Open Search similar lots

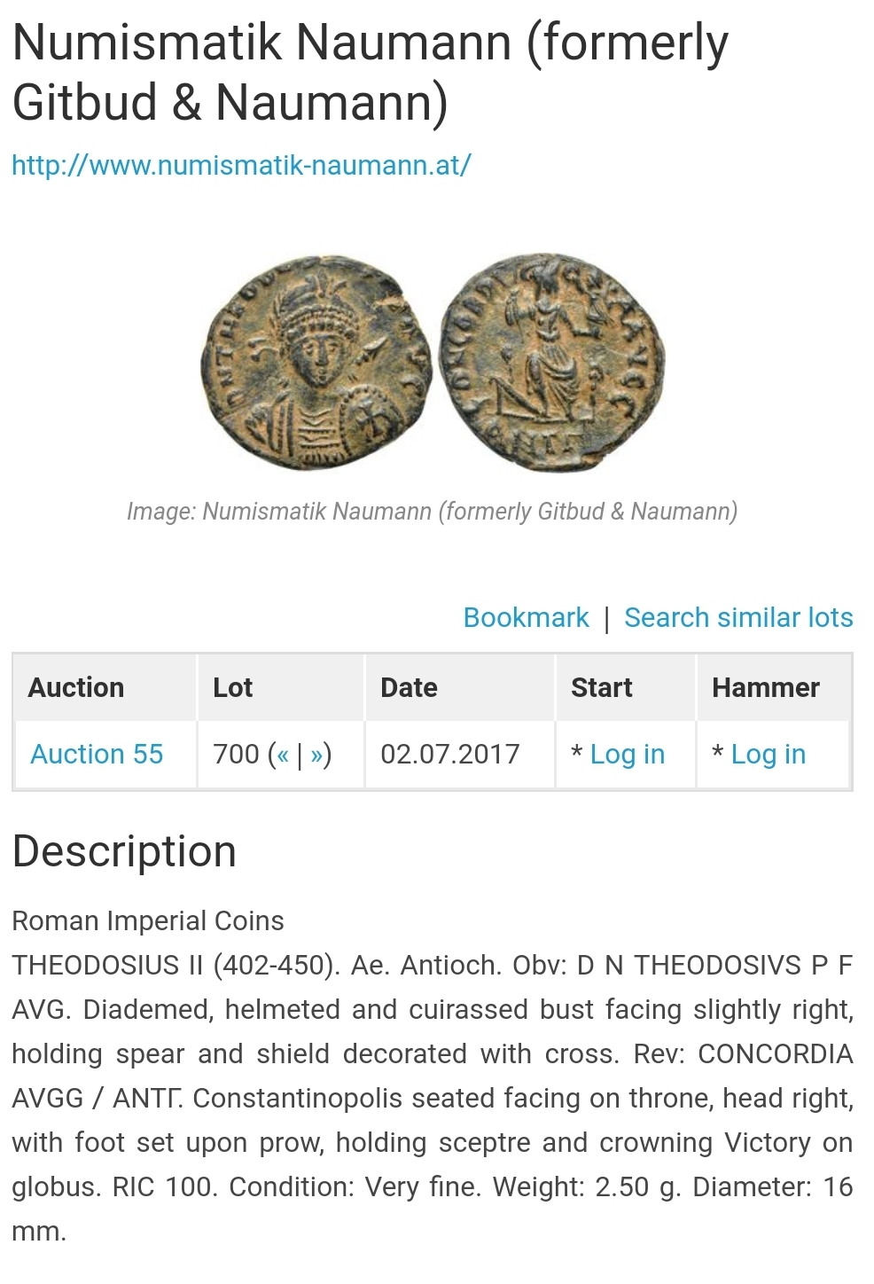point(738,617)
